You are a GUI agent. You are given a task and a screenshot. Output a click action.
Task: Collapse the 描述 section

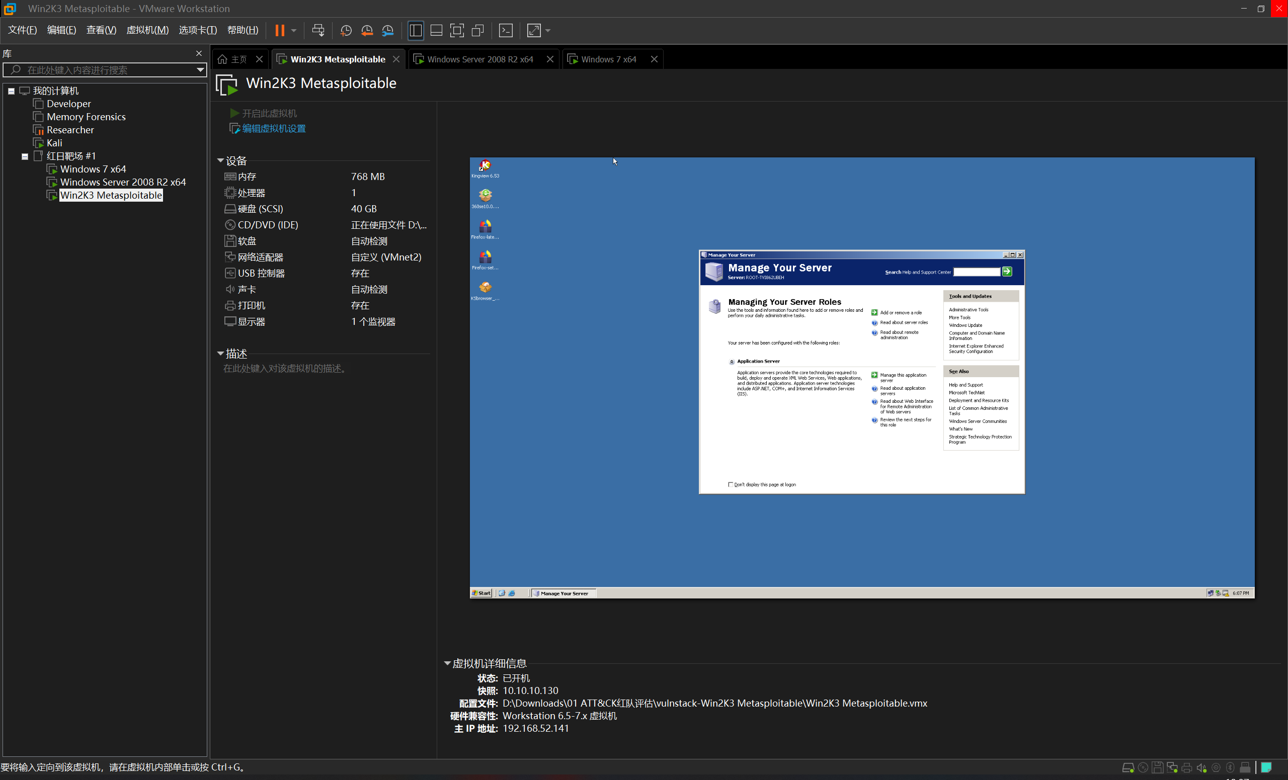coord(220,354)
